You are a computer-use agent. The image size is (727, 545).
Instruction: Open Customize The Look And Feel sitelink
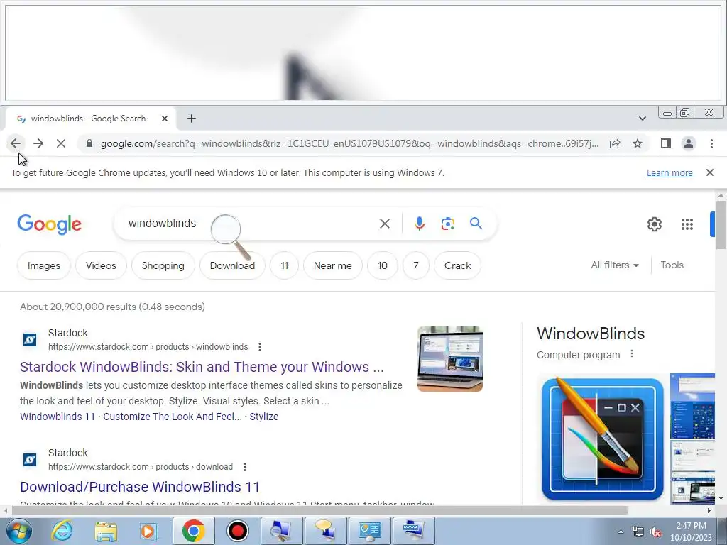click(x=173, y=417)
